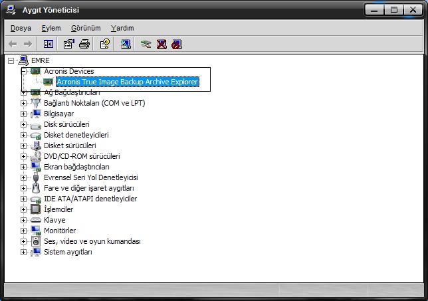The width and height of the screenshot is (428, 301).
Task: Click the Forward arrow toolbar button
Action: [27, 44]
